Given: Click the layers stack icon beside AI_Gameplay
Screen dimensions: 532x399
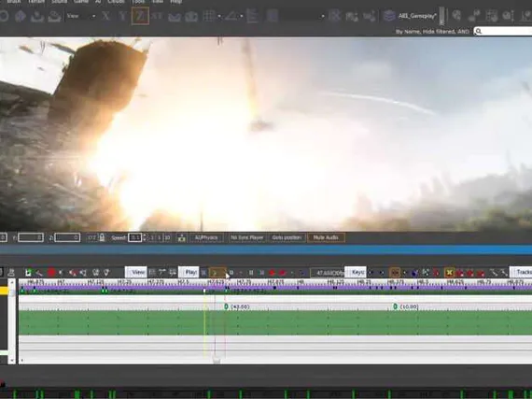Looking at the screenshot, I should coord(389,16).
